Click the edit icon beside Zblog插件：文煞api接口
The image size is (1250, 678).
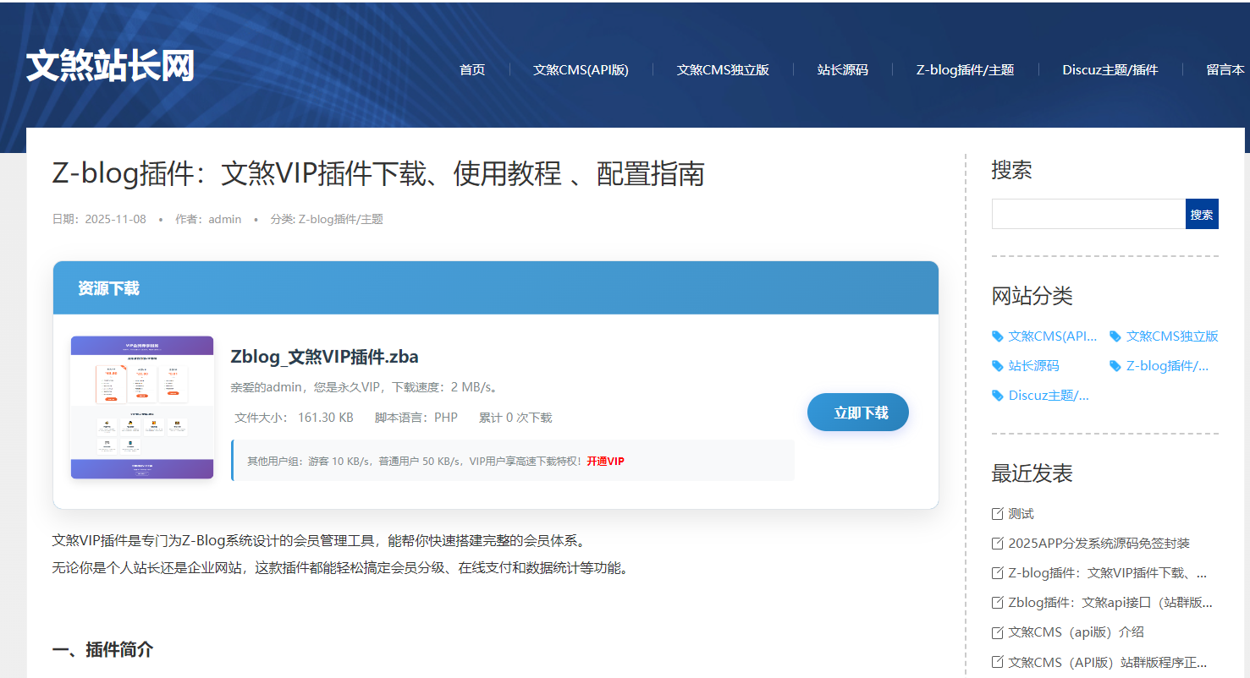(x=997, y=603)
